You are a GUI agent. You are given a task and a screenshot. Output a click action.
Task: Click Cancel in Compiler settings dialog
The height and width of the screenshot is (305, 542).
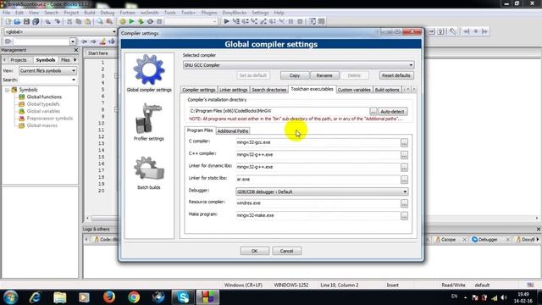286,251
